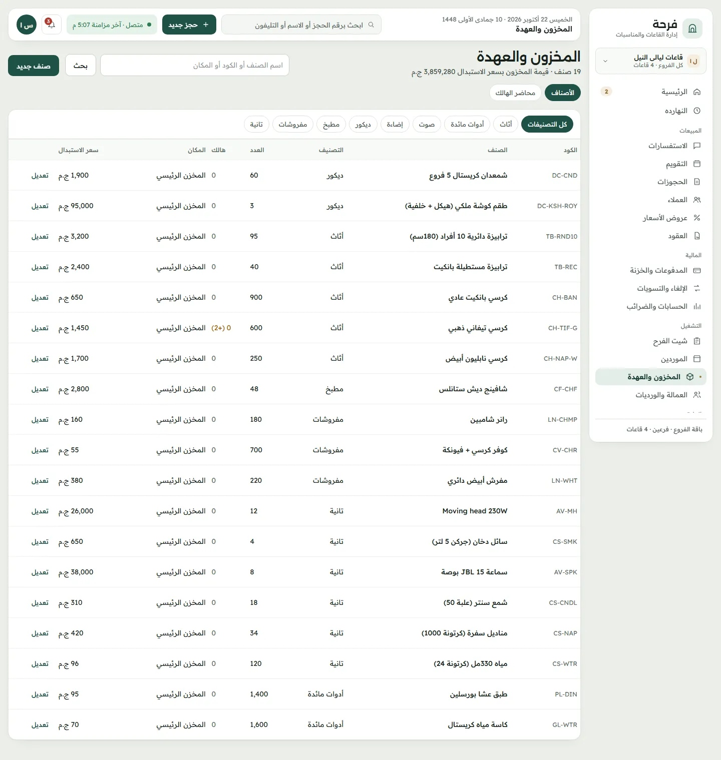The height and width of the screenshot is (760, 721).
Task: Select the الأصناف tab
Action: pos(563,93)
